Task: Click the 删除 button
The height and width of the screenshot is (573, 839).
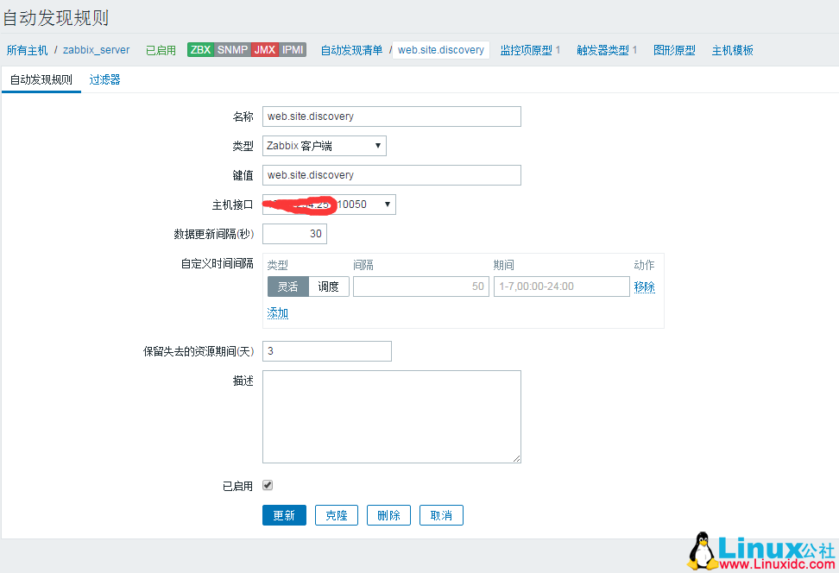Action: pos(388,515)
